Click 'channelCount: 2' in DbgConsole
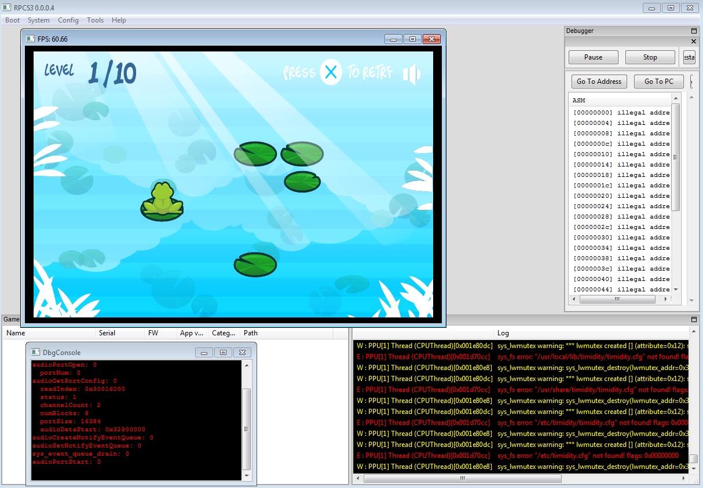Image resolution: width=703 pixels, height=488 pixels. (x=70, y=405)
